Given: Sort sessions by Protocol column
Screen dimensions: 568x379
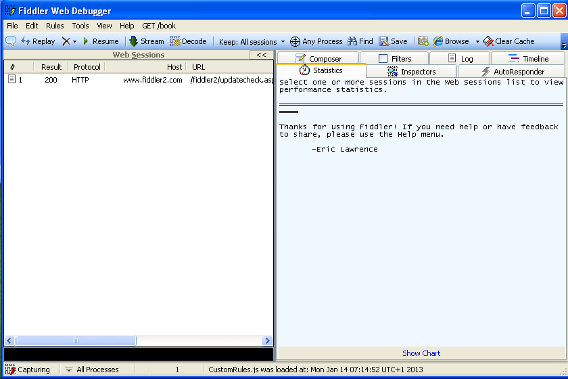Looking at the screenshot, I should (x=87, y=67).
